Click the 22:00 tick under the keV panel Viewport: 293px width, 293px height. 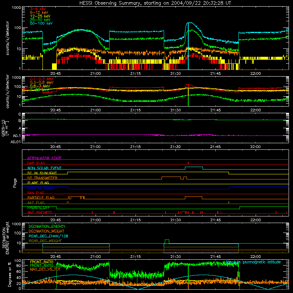(255, 74)
